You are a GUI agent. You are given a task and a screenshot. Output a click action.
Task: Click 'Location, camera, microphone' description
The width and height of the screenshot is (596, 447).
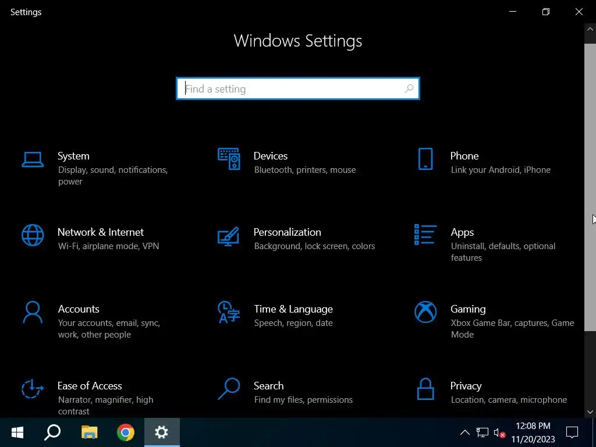509,400
